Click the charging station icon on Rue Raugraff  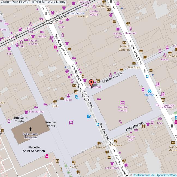[88, 117]
